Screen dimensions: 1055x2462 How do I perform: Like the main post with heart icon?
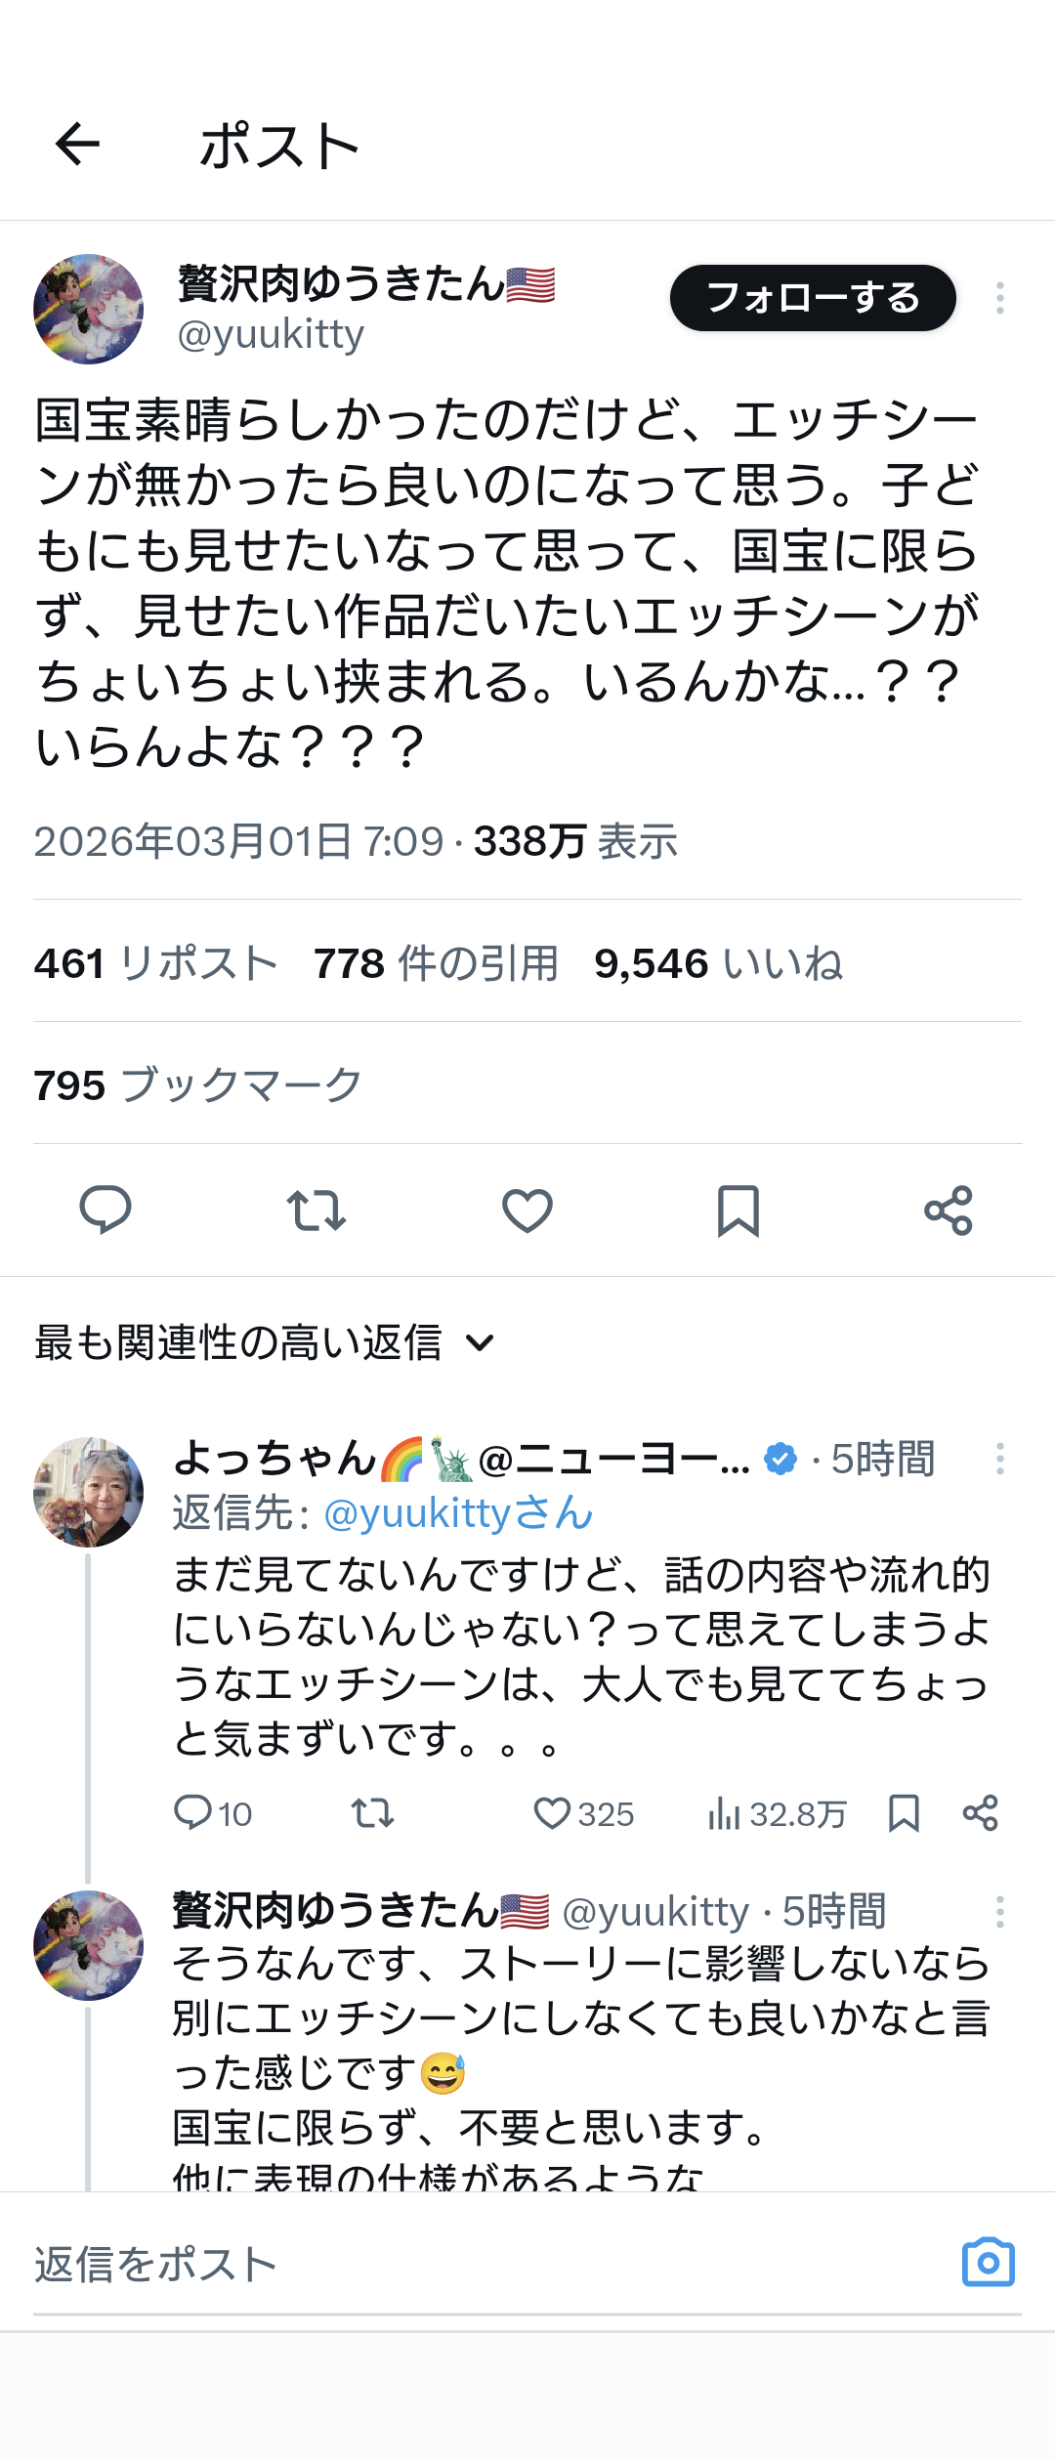pyautogui.click(x=527, y=1210)
